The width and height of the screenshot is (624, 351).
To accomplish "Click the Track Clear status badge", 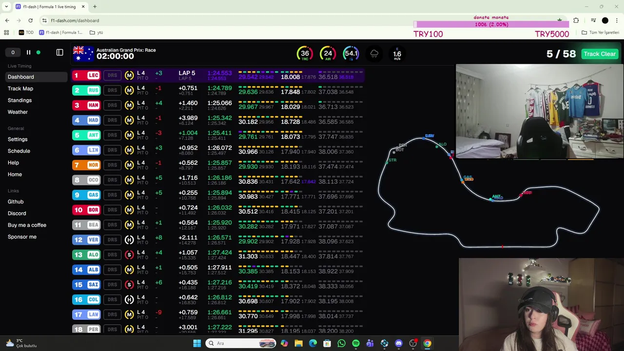I will [x=600, y=54].
